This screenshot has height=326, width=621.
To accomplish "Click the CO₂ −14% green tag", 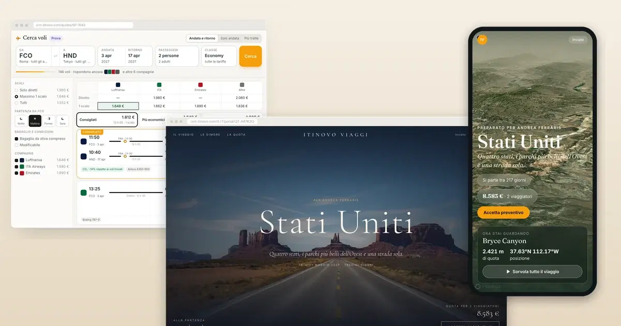I will pyautogui.click(x=102, y=169).
